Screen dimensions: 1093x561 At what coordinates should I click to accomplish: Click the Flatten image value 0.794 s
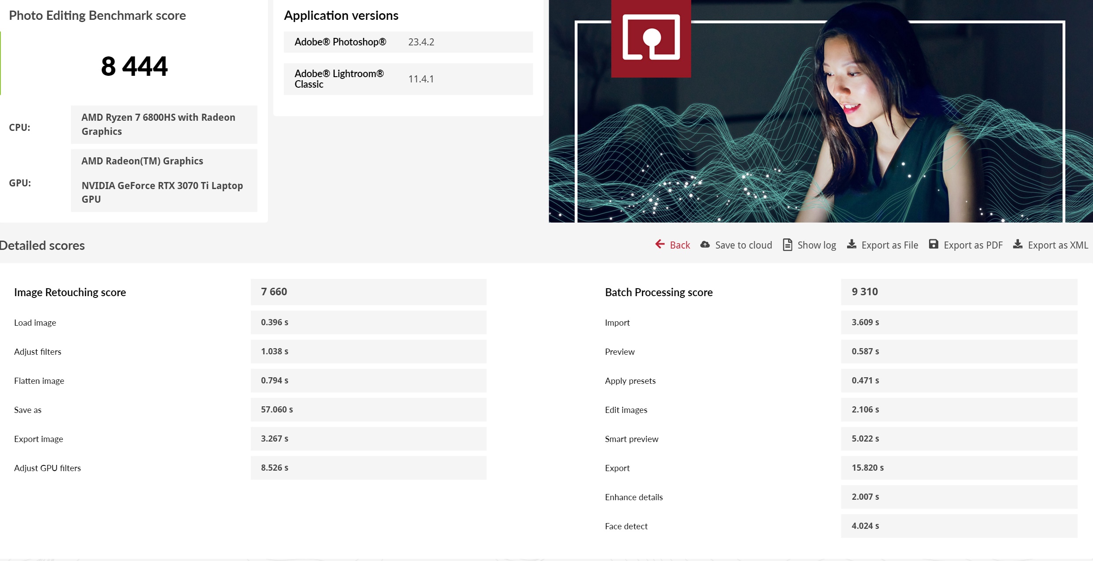[368, 380]
